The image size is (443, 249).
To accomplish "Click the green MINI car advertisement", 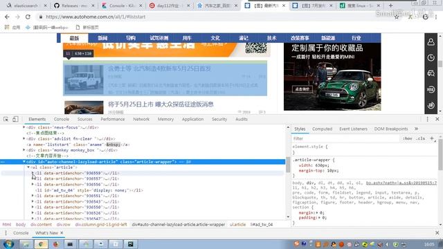I will (332, 77).
